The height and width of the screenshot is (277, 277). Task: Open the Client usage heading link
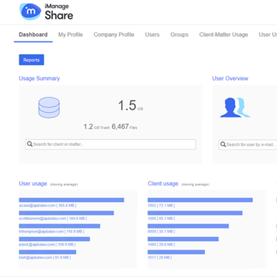point(163,183)
